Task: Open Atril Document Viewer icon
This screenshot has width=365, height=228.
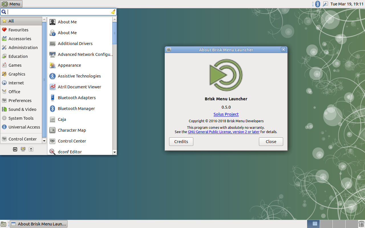Action: click(52, 87)
